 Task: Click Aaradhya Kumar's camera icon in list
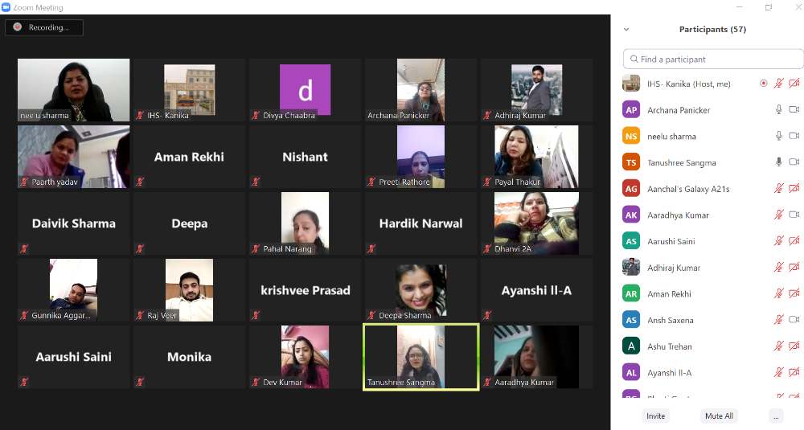794,215
